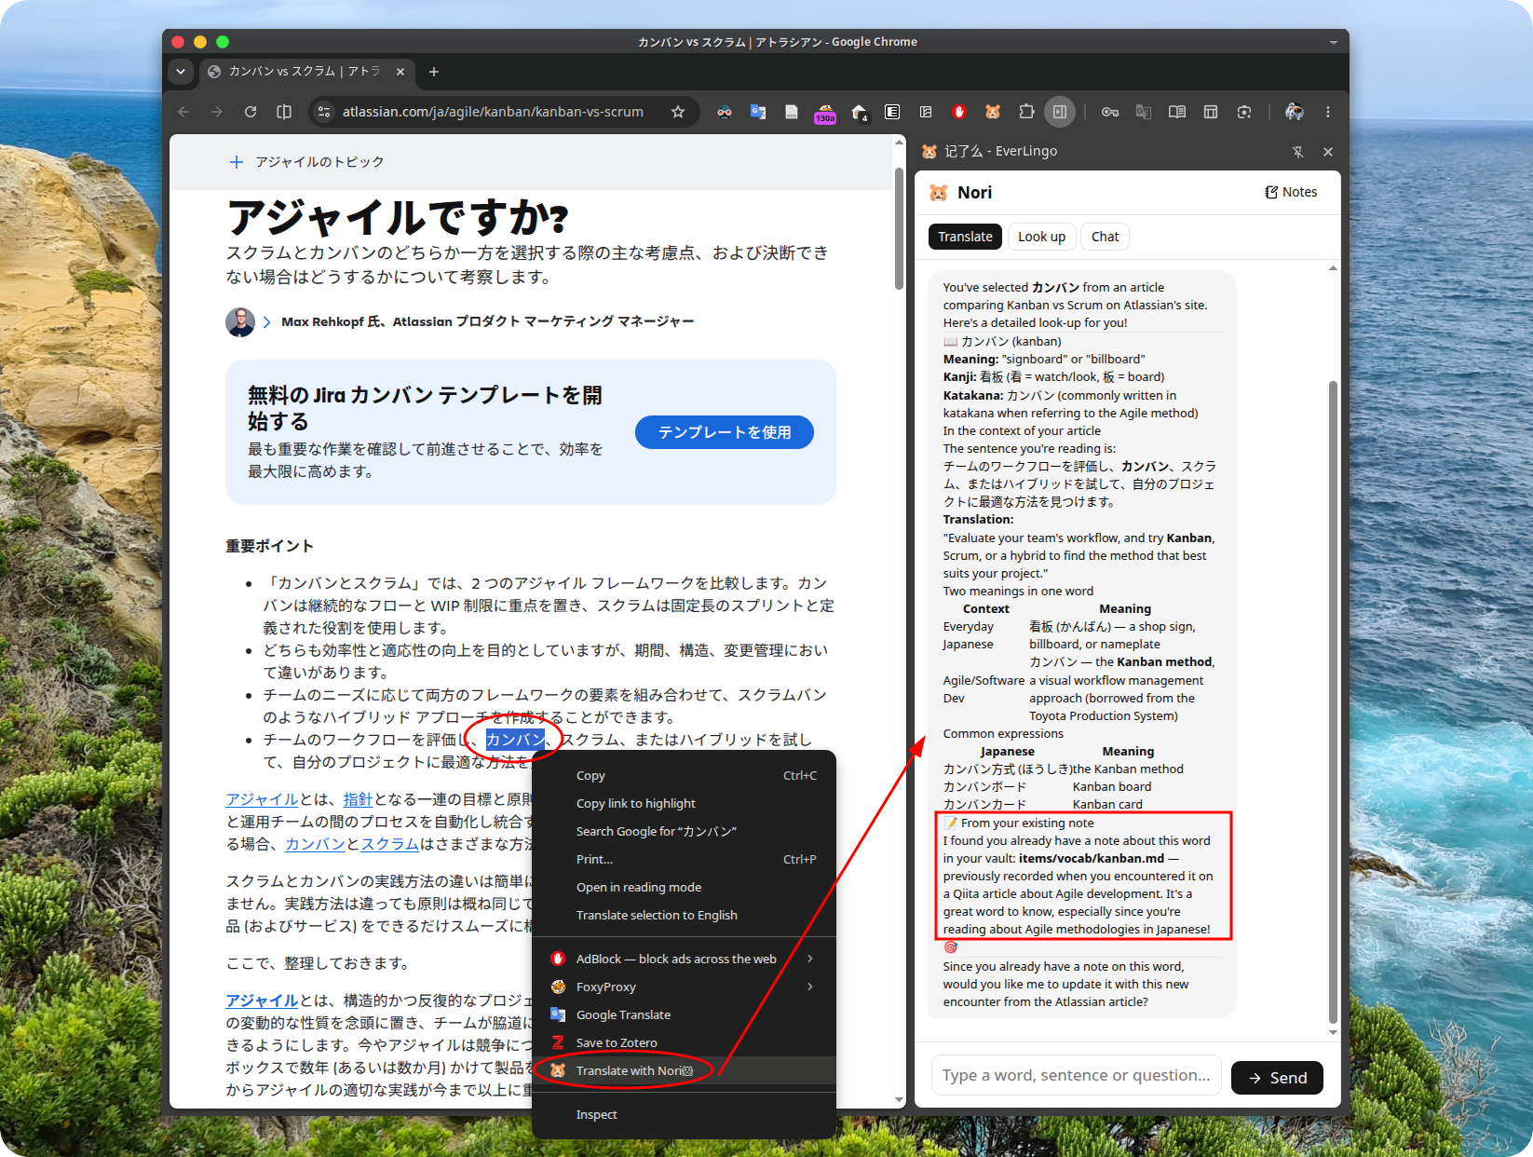Choose Copy link to highlight
Screen dimensions: 1533x1157
(684, 803)
